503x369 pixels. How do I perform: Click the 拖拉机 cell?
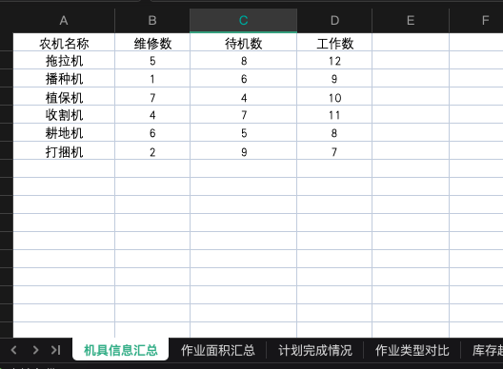point(64,61)
